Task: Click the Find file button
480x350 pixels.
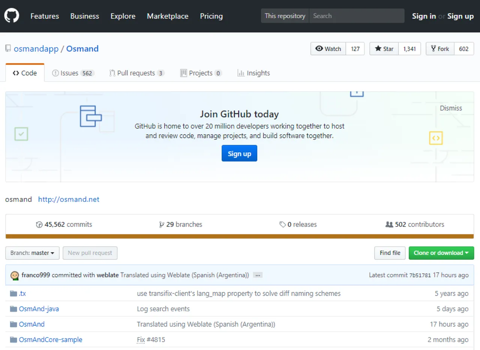Action: pos(390,253)
